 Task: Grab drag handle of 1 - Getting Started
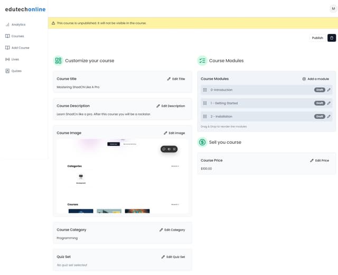(x=205, y=103)
